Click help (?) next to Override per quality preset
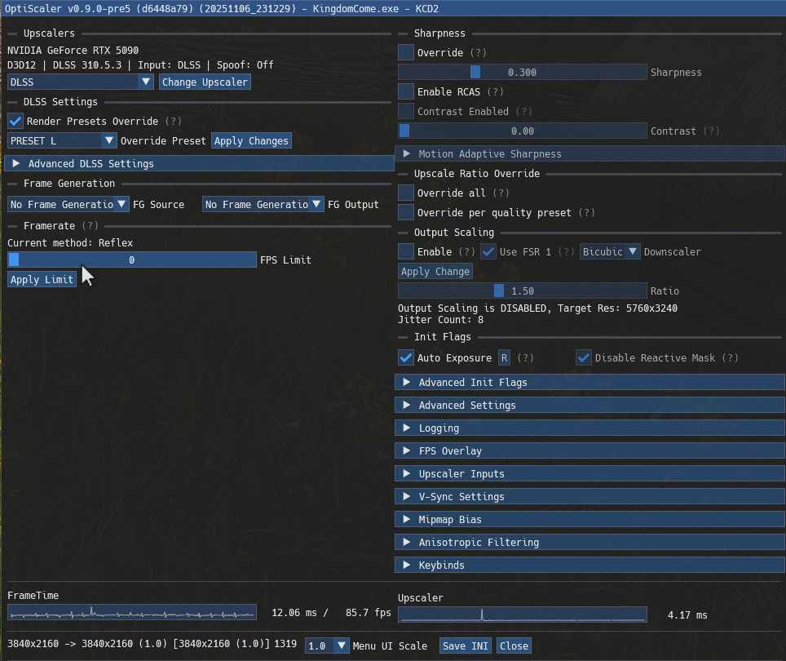This screenshot has height=661, width=786. point(586,212)
